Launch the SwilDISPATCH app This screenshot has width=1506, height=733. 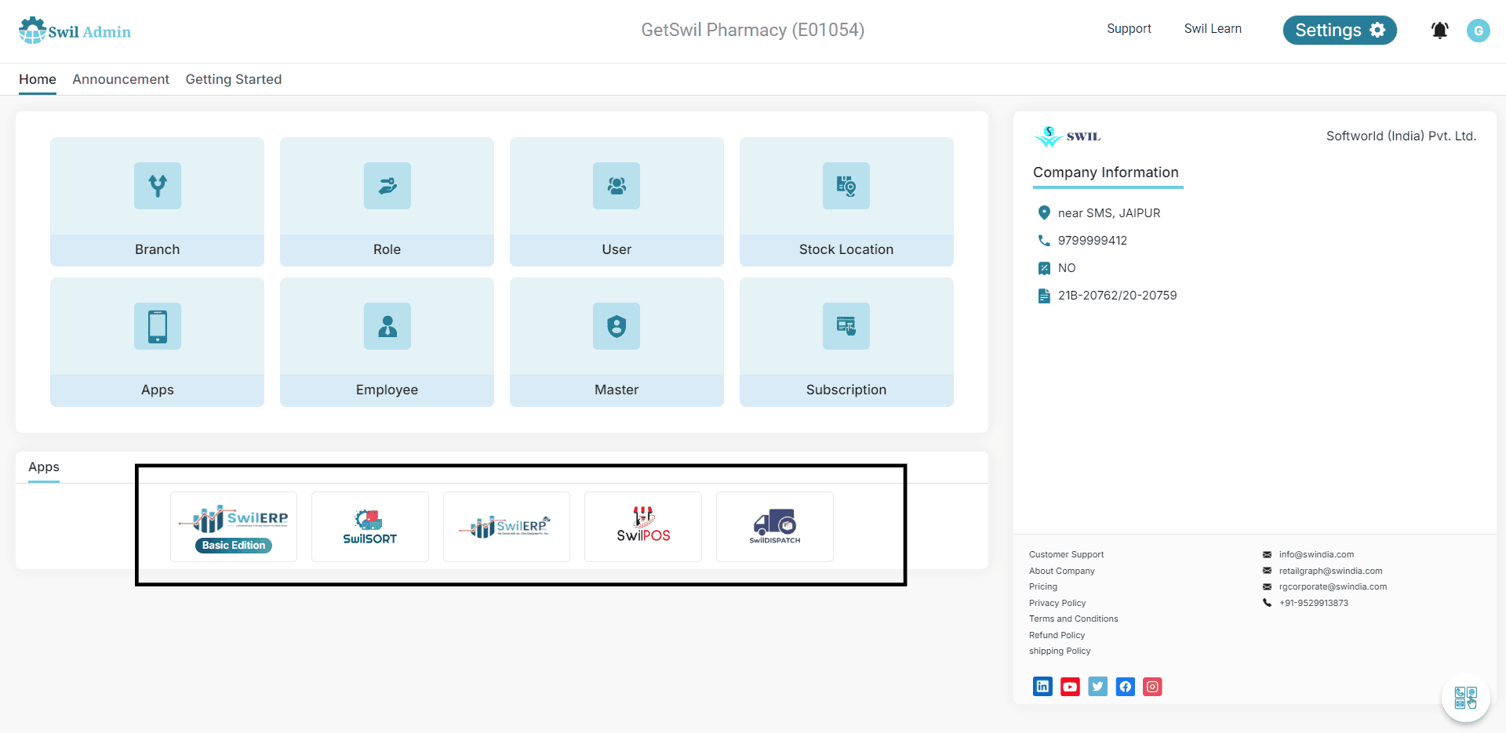click(x=775, y=527)
